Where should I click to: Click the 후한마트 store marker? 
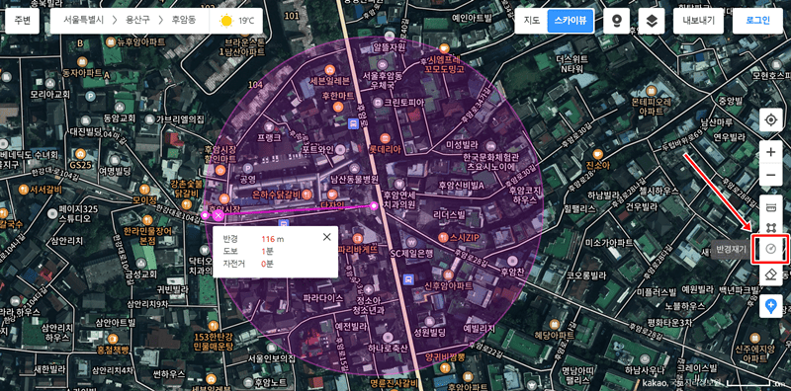pyautogui.click(x=338, y=107)
